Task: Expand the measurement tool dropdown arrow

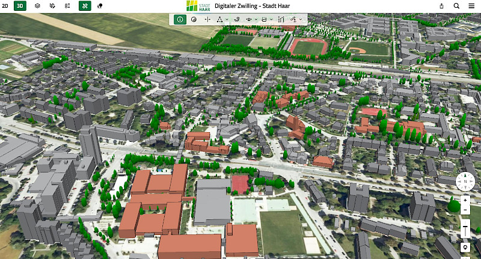Action: click(x=228, y=19)
